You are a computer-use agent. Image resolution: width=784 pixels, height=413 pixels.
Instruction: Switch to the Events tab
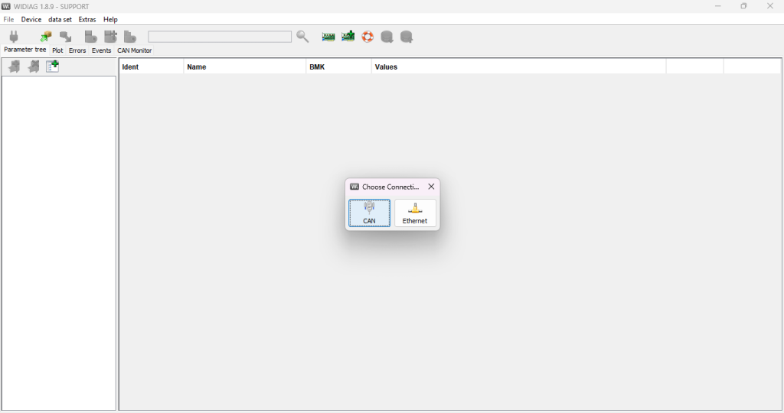tap(102, 50)
